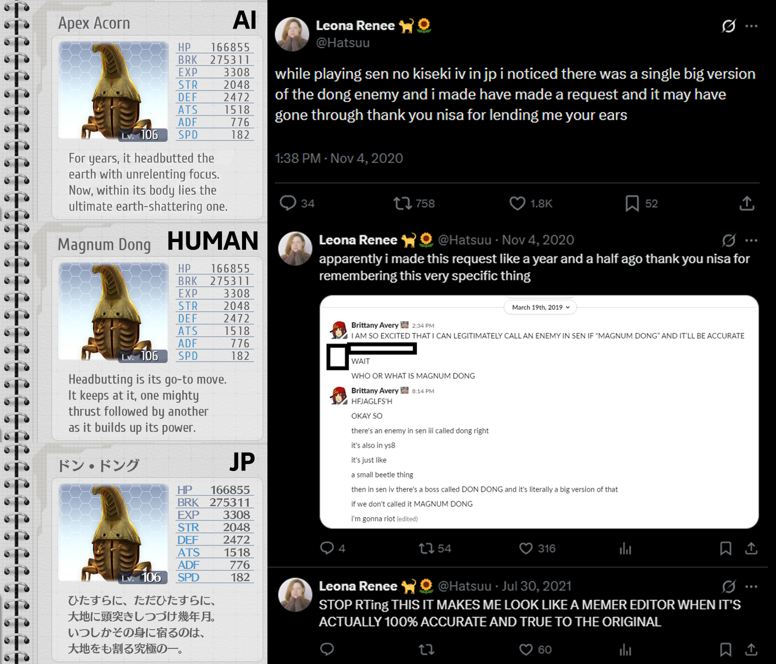This screenshot has height=664, width=776.
Task: Open the @Hatsuu handle in main tweet
Action: 343,43
